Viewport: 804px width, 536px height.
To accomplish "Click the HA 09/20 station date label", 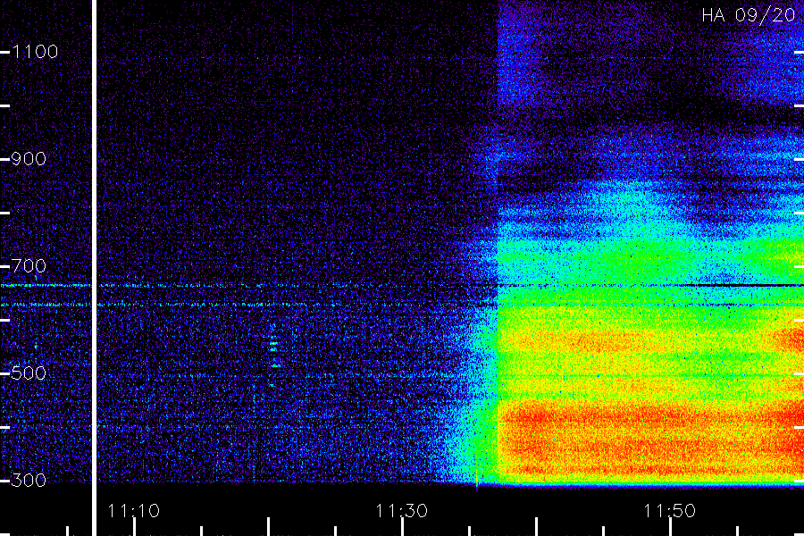I will [748, 15].
